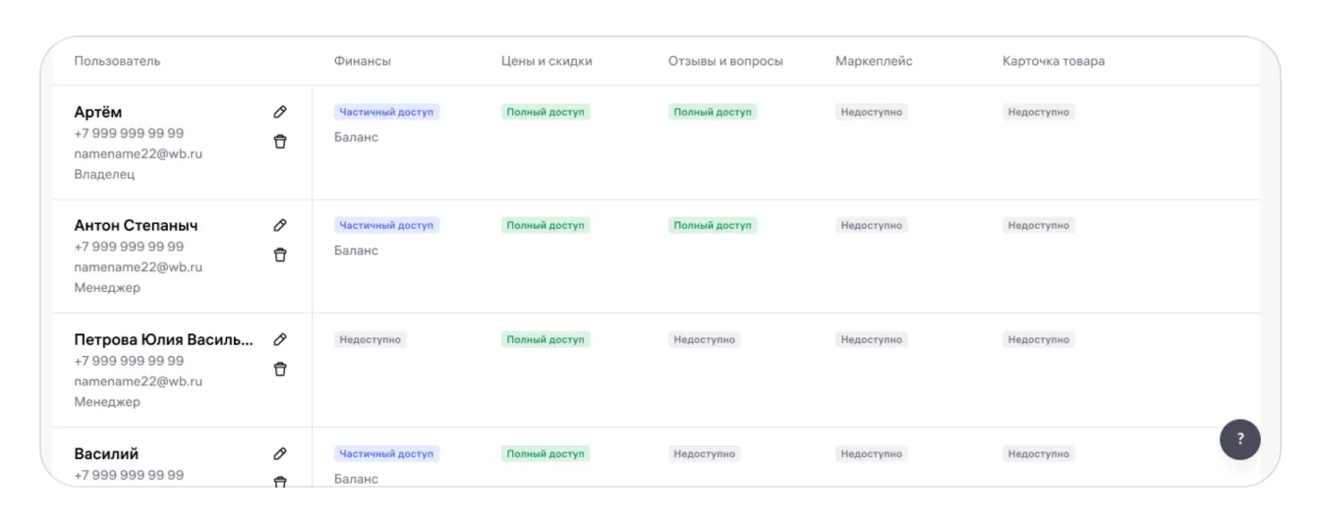The width and height of the screenshot is (1321, 523).
Task: Select the user name Антон Степаныч
Action: (136, 225)
